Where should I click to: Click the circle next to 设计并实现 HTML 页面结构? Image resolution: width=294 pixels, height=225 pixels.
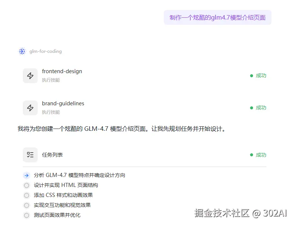[x=27, y=185]
